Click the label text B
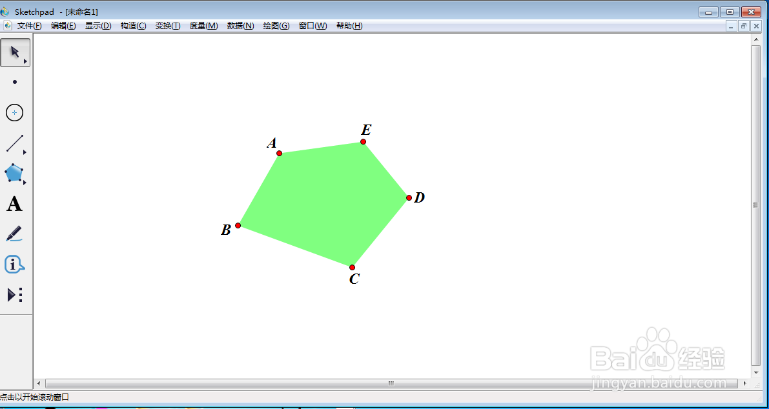Screen dimensions: 769x409 pyautogui.click(x=225, y=230)
